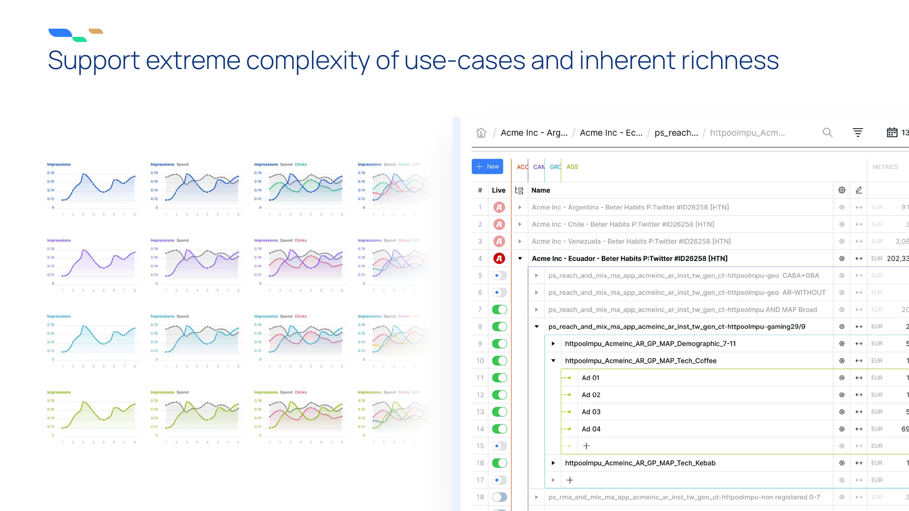
Task: Toggle off Live switch on row 7
Action: 499,310
